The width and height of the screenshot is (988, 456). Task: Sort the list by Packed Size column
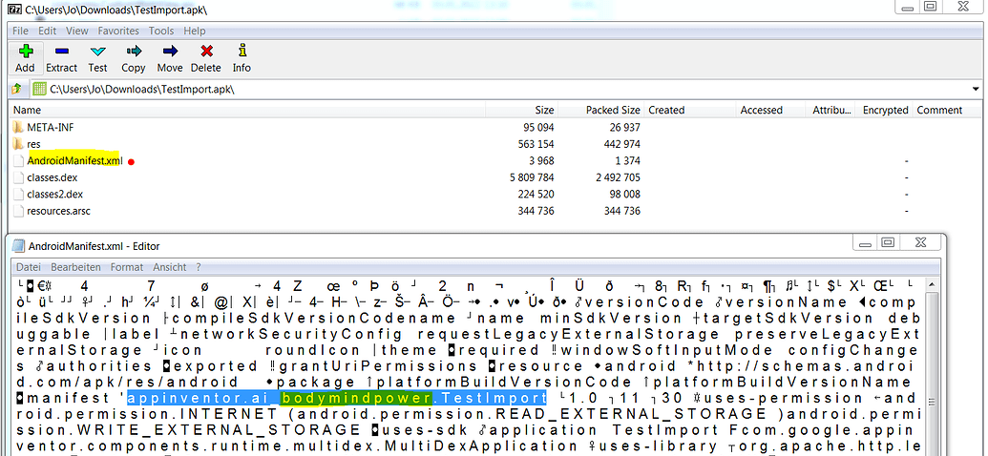(x=612, y=110)
